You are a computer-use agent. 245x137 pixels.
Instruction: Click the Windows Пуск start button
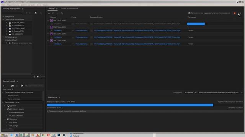coord(4,135)
